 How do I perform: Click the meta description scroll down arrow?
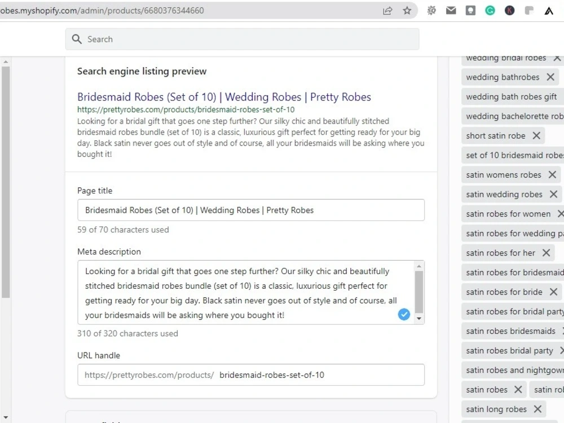click(418, 318)
